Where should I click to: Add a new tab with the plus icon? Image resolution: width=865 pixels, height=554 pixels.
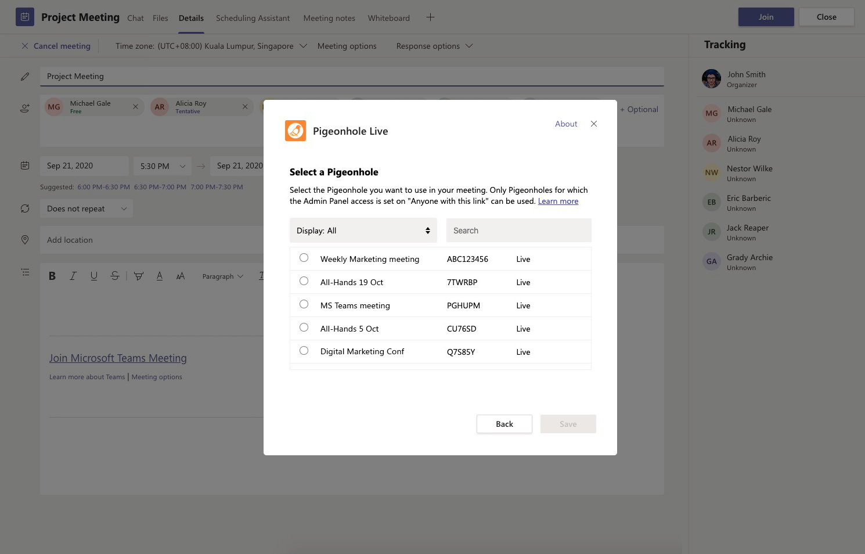click(x=430, y=17)
